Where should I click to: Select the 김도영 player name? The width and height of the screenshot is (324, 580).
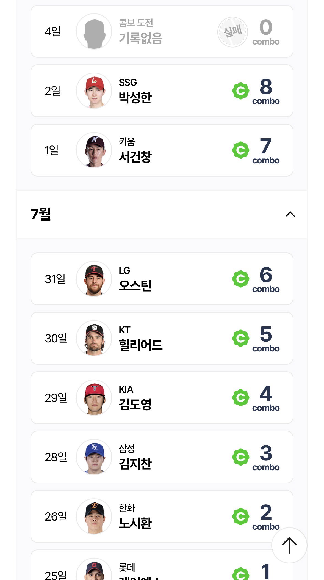(135, 404)
